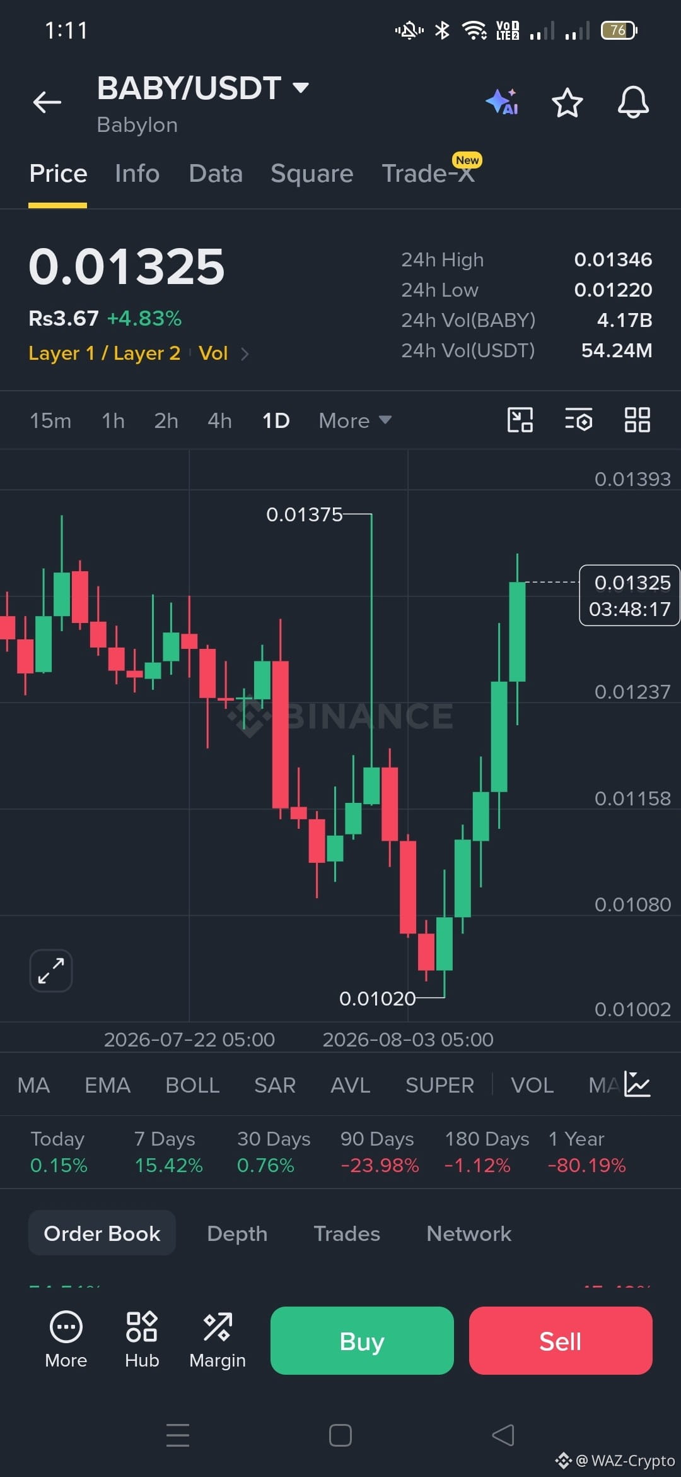
Task: Tap the 30 Days 0.76% performance
Action: click(x=274, y=1152)
